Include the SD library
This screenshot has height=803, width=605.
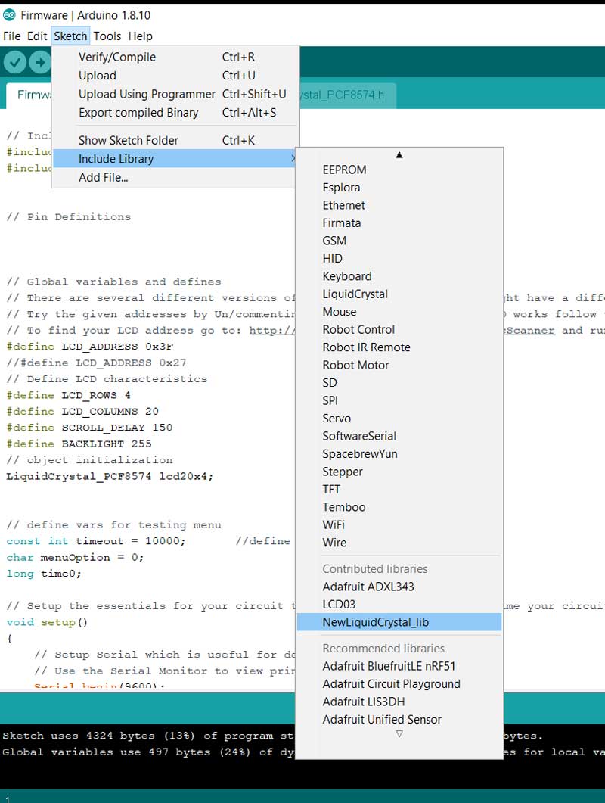pos(399,383)
